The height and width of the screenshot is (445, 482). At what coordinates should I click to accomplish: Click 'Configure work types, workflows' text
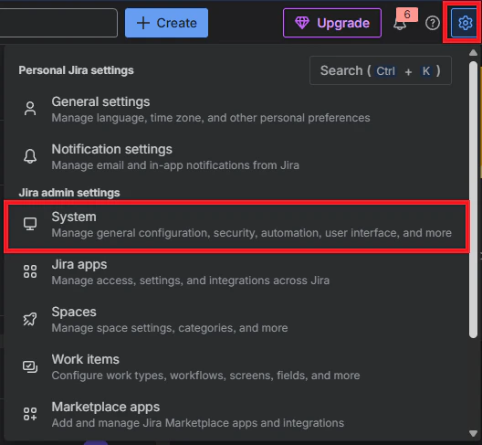click(x=205, y=376)
